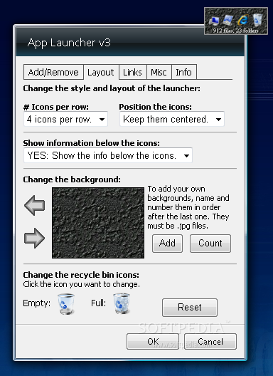The image size is (273, 376).
Task: Open the Icons per row dropdown
Action: point(65,119)
